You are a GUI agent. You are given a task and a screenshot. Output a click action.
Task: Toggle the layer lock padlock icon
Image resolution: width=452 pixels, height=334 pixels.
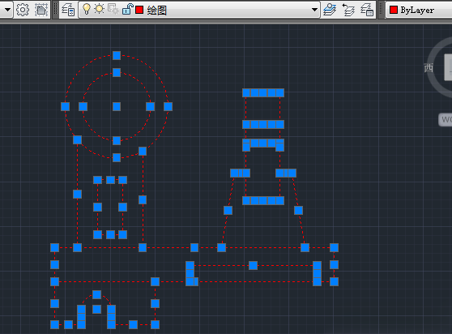[x=127, y=9]
